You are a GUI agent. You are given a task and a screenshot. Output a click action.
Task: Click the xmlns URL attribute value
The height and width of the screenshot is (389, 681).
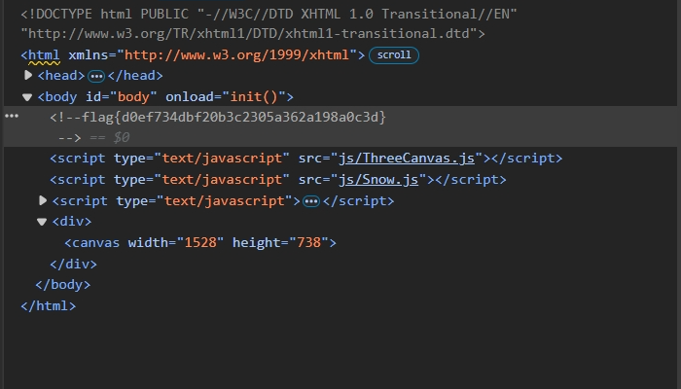(236, 55)
